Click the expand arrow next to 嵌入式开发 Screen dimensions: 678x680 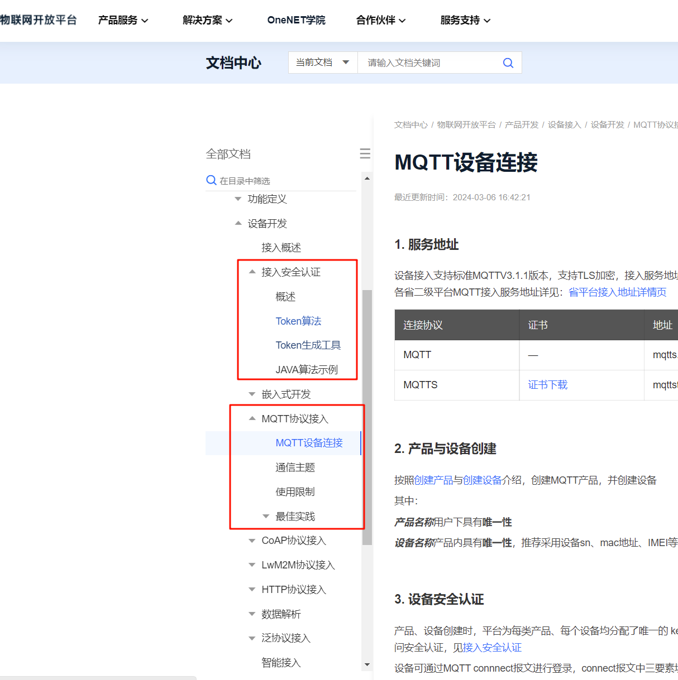pos(251,394)
